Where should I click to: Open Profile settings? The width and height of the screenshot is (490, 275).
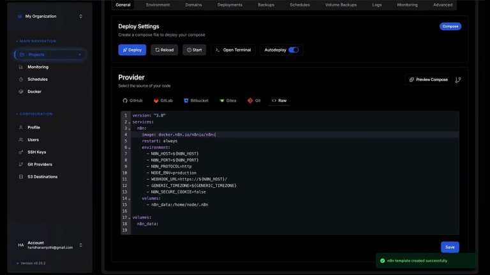50,127
